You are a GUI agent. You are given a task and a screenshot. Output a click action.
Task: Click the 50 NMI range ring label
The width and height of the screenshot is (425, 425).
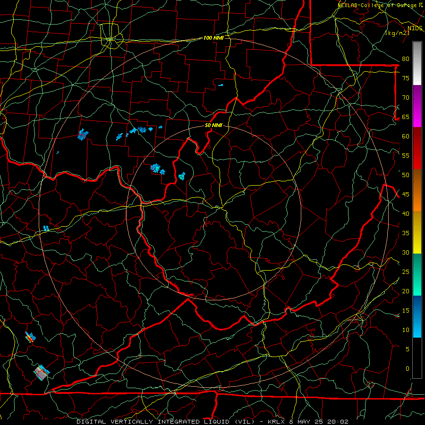tap(213, 125)
